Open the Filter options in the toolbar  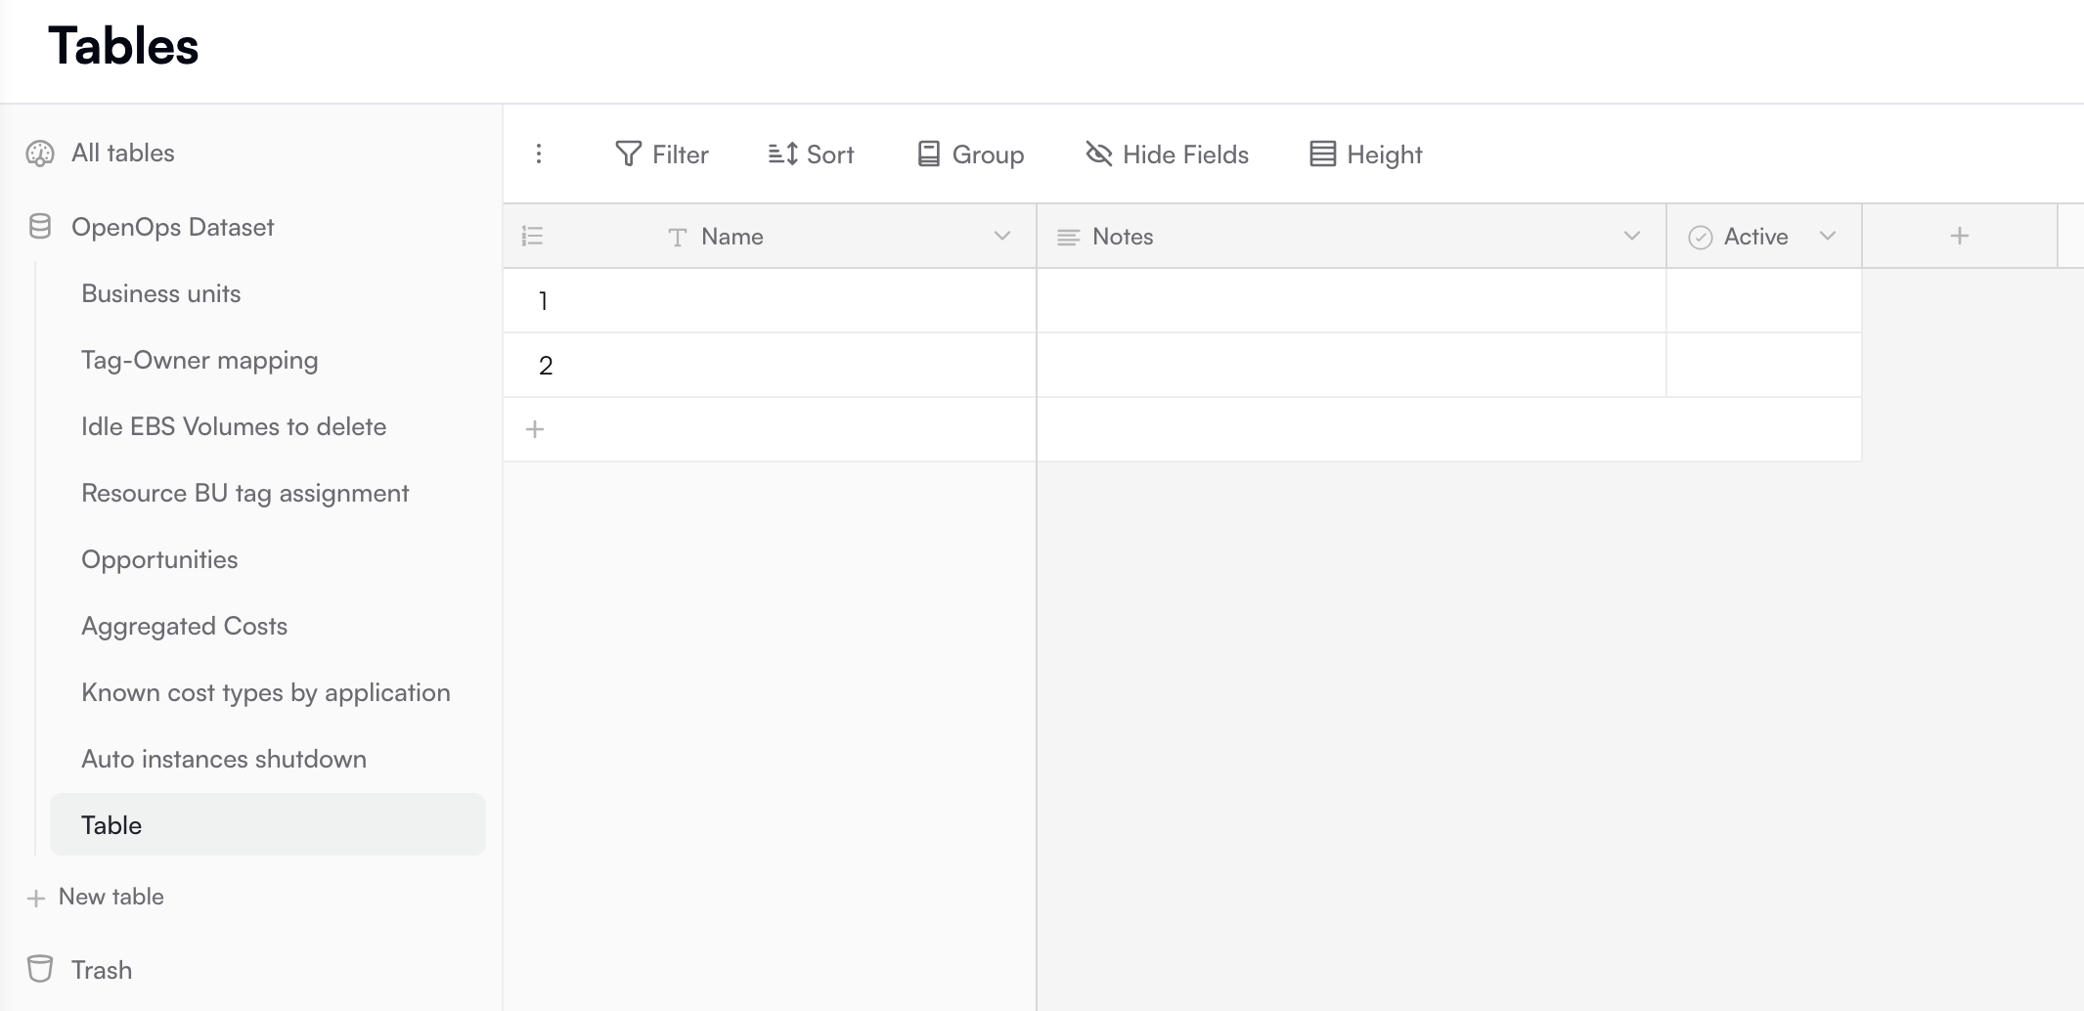point(661,154)
